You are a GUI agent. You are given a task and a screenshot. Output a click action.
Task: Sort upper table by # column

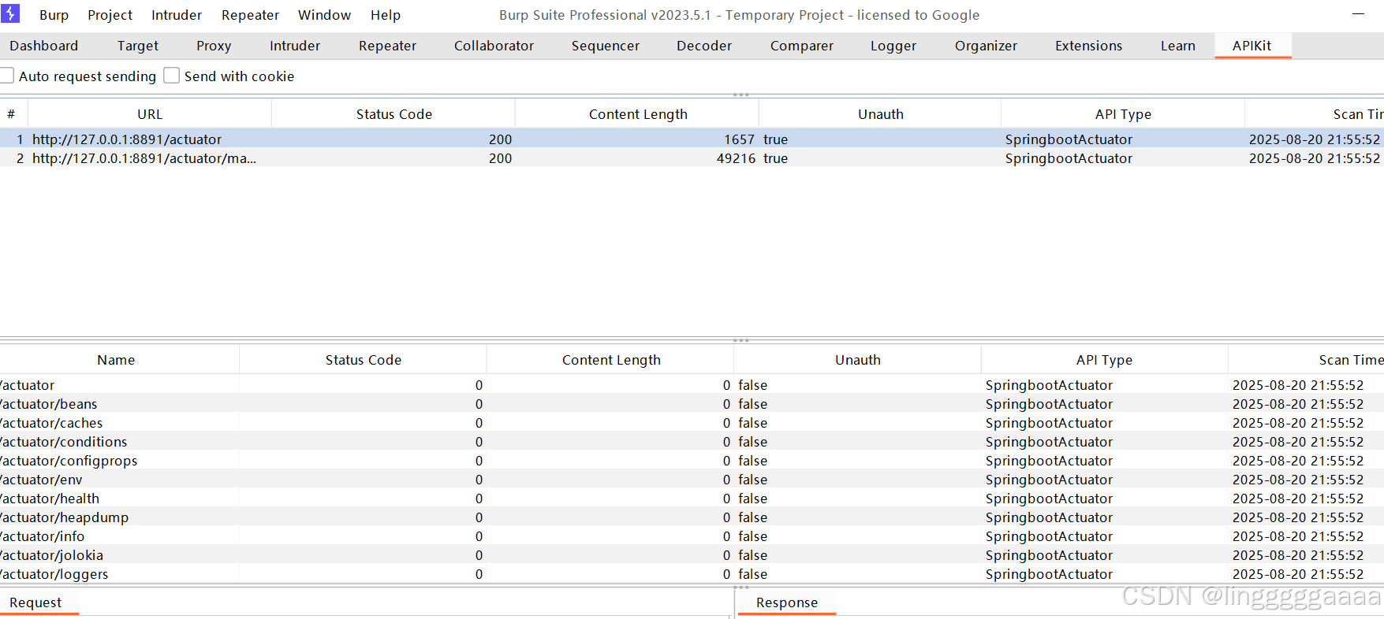point(11,114)
